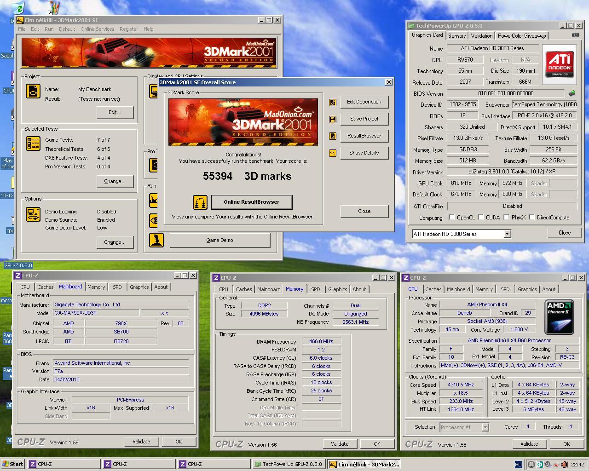Select Graphics tab in CPU tab CPU-Z window
The image size is (589, 471).
527,290
